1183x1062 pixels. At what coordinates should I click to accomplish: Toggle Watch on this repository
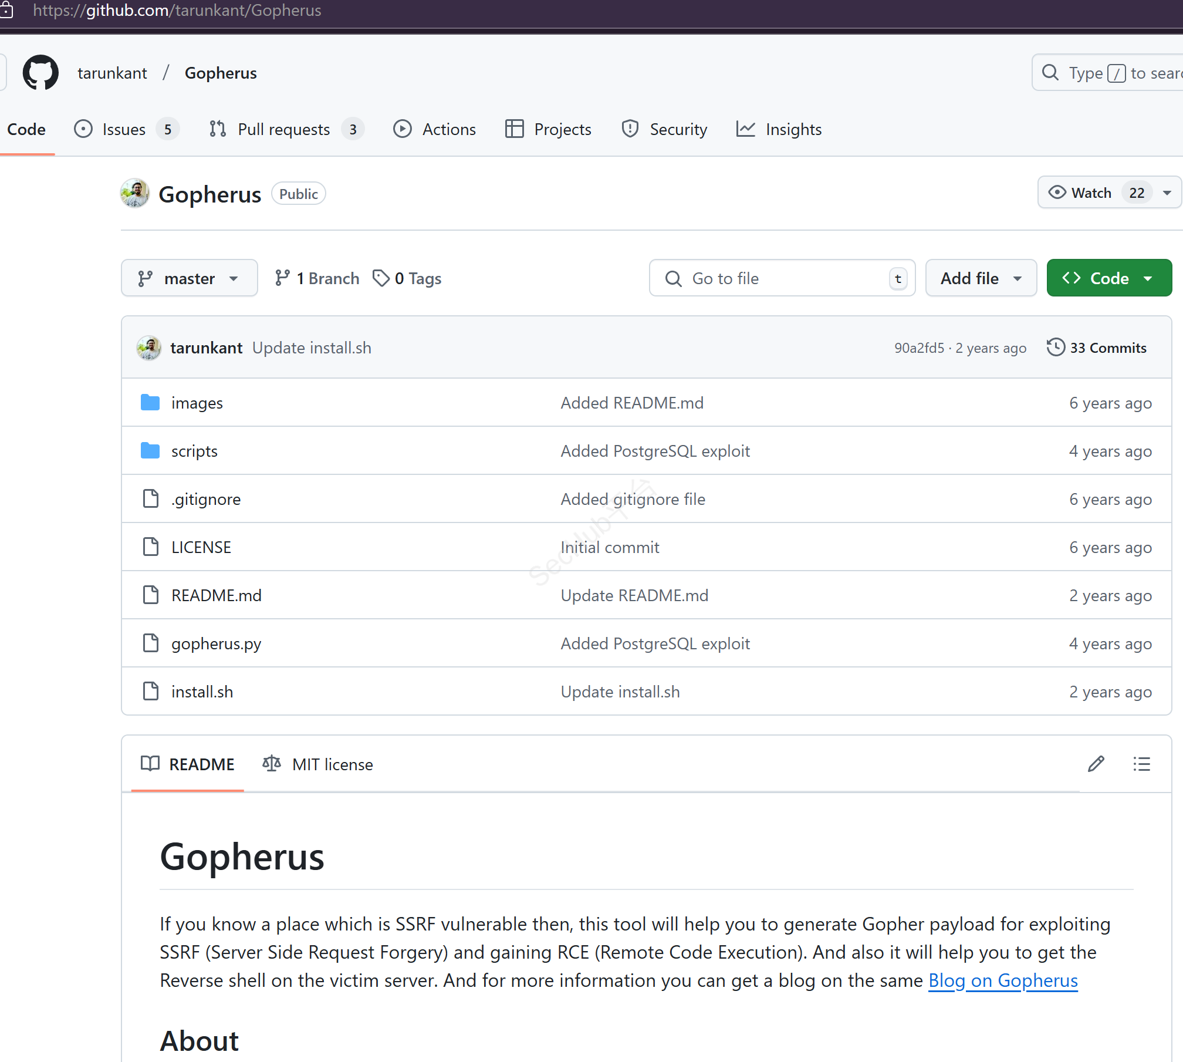tap(1081, 193)
